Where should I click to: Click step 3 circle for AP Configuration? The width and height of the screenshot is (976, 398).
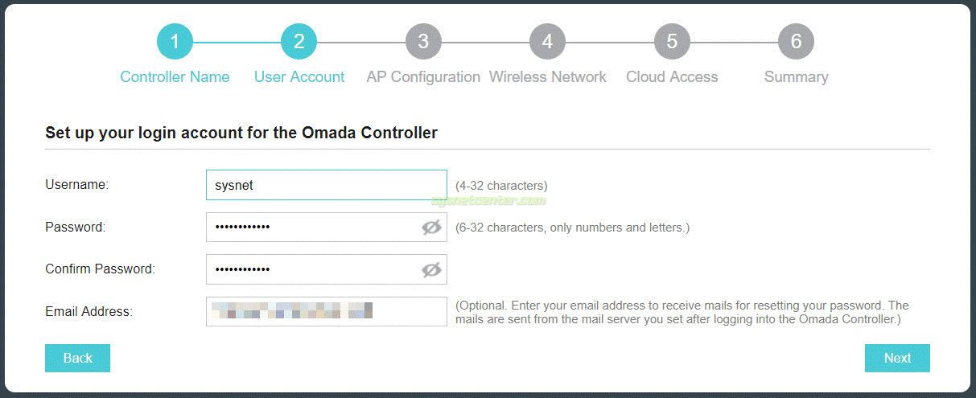tap(423, 41)
